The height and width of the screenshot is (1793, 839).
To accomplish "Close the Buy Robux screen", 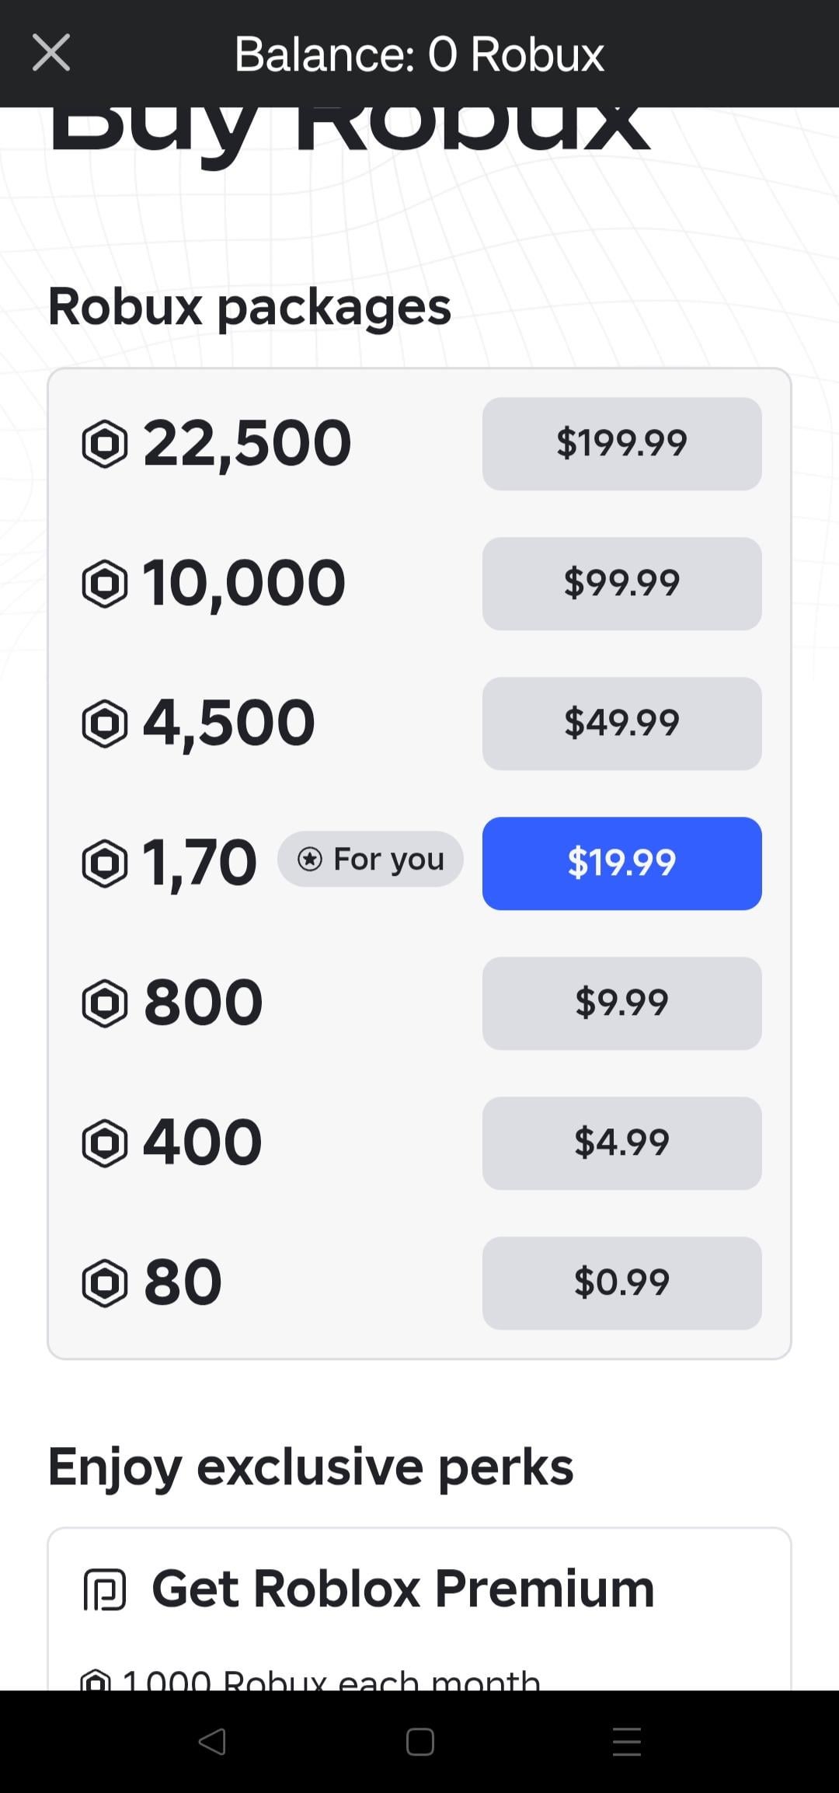I will (x=51, y=53).
